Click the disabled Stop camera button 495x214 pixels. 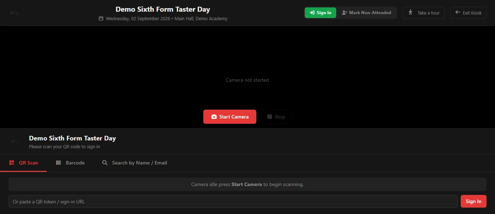click(x=276, y=117)
